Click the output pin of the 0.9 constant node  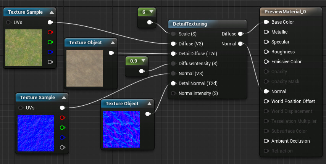pyautogui.click(x=142, y=71)
